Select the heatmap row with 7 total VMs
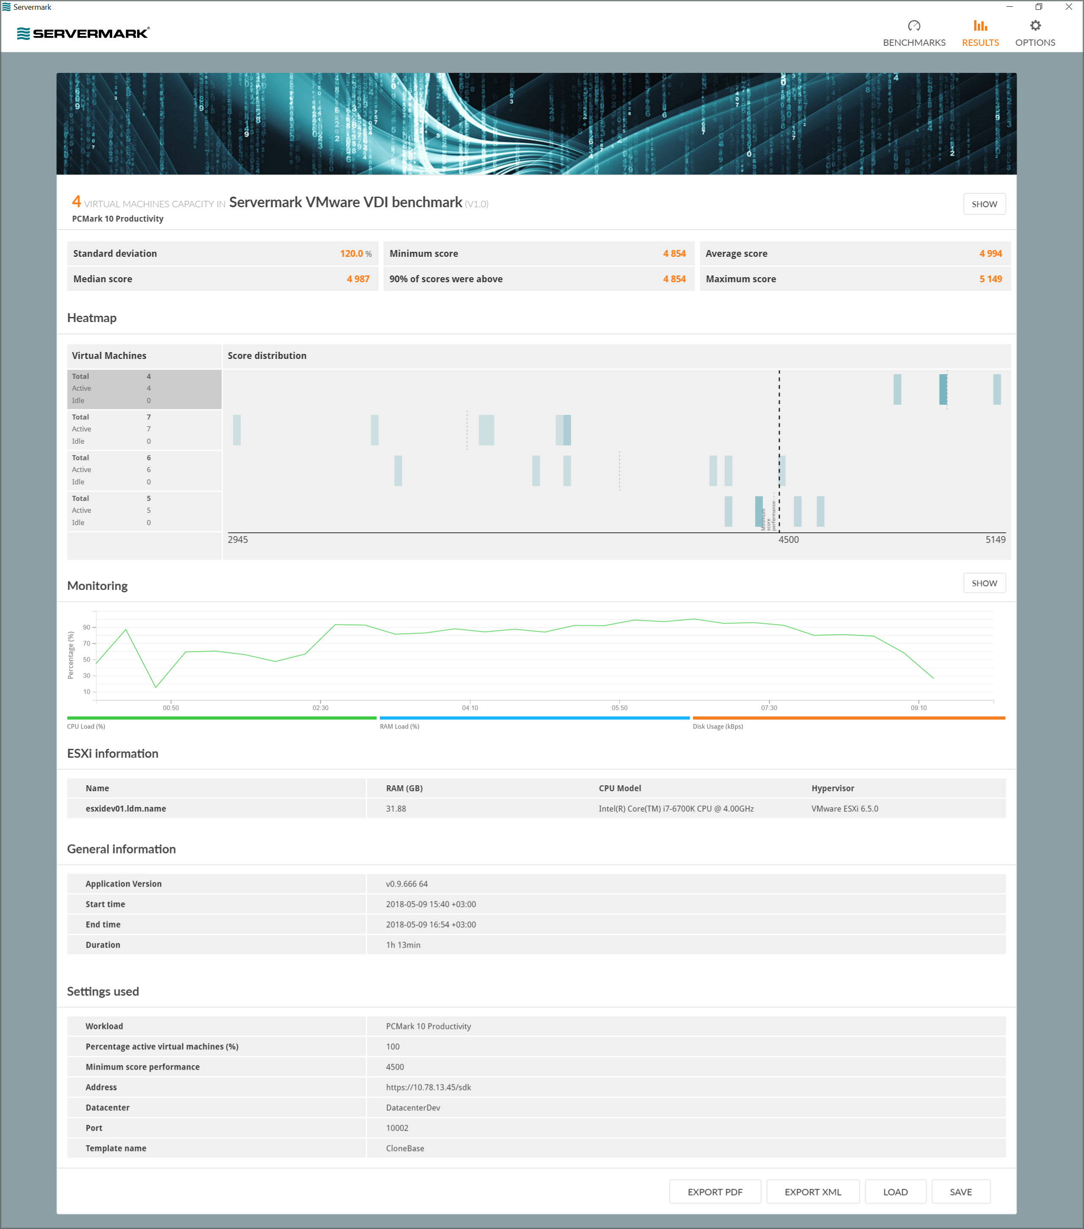Viewport: 1084px width, 1229px height. click(x=144, y=429)
